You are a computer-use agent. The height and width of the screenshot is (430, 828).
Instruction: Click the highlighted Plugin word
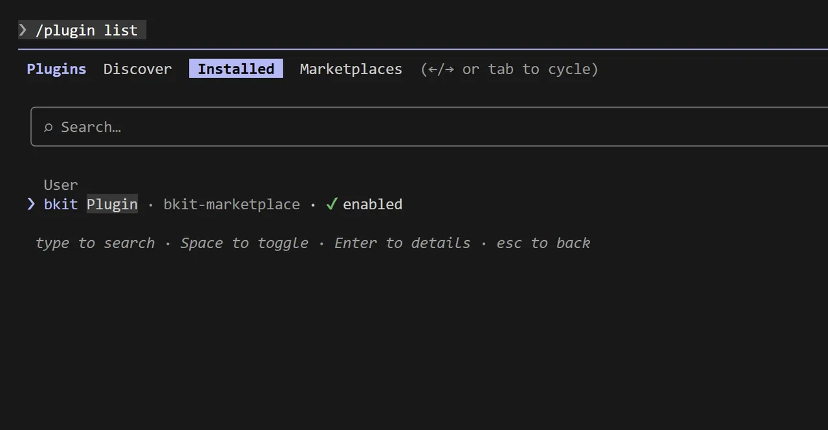(112, 205)
